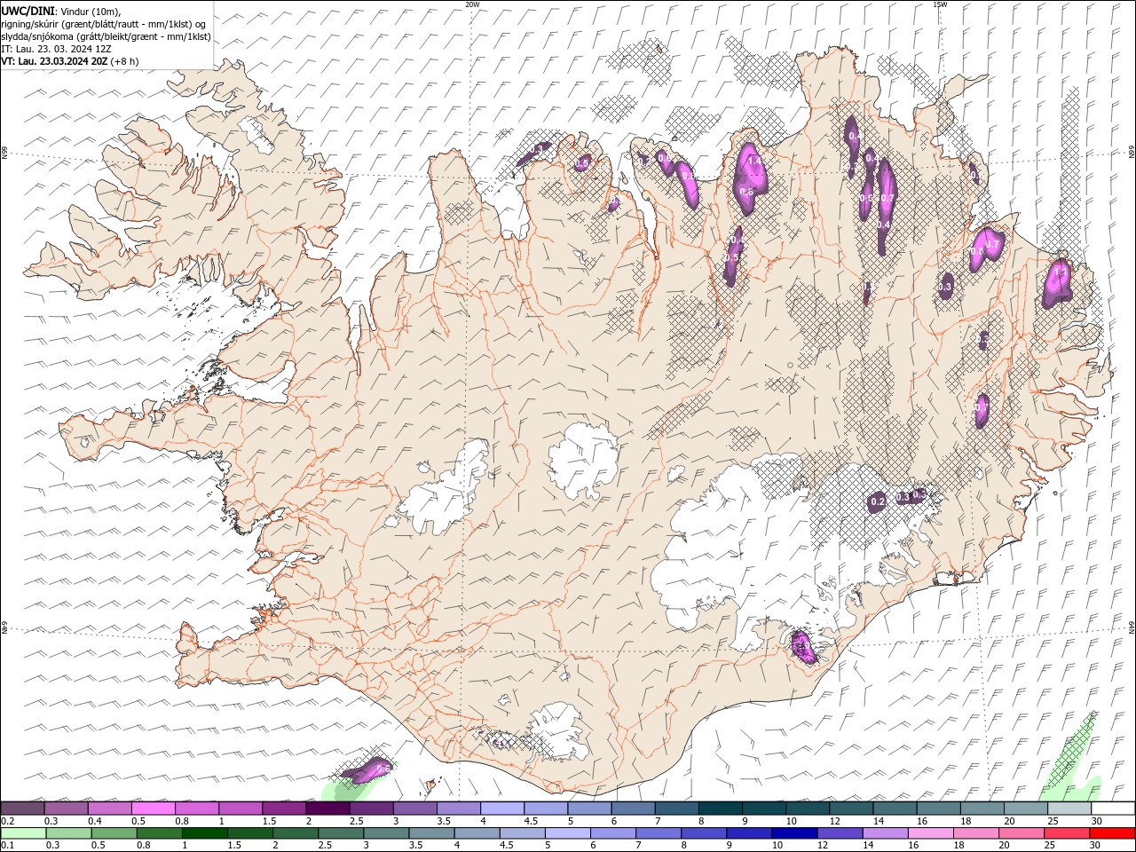Click the 'rigning/skúrir (grænt/blátt/rautt' legend description line

[104, 24]
